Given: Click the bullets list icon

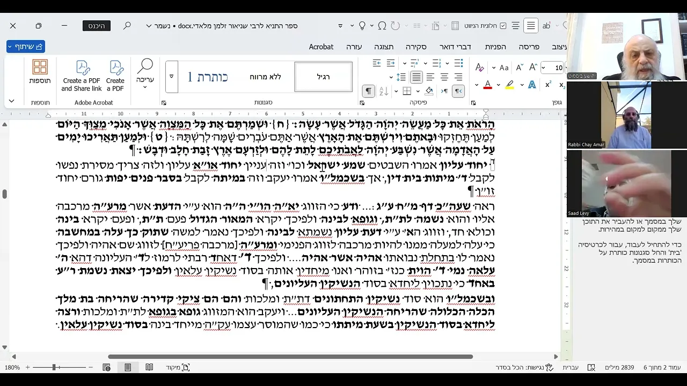Looking at the screenshot, I should pos(458,63).
